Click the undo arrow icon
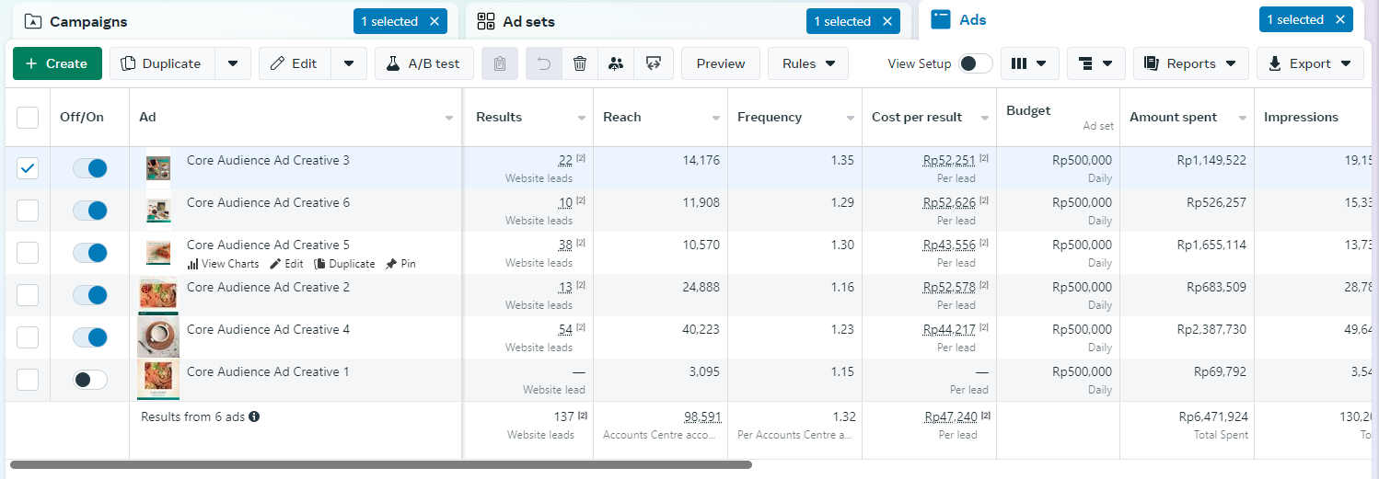This screenshot has height=479, width=1379. click(x=544, y=63)
